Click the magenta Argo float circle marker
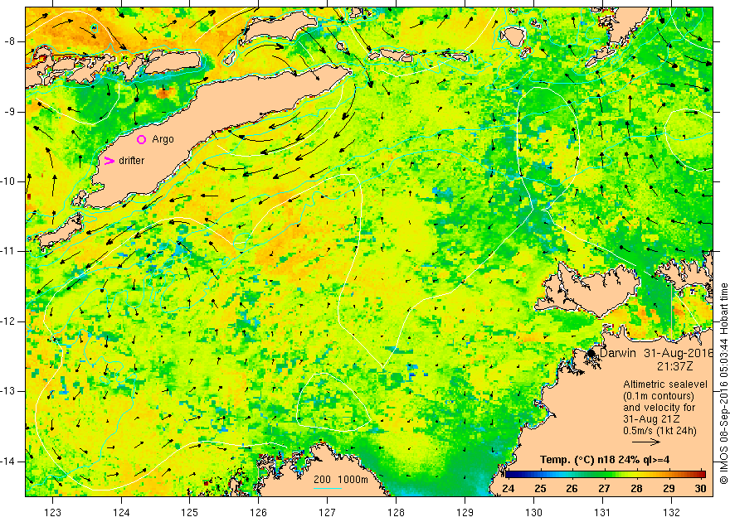The width and height of the screenshot is (730, 522). (142, 139)
